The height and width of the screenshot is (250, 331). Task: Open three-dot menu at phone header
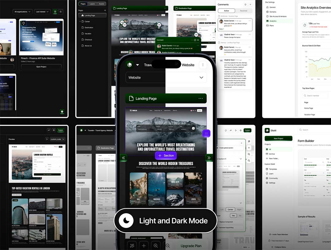click(203, 65)
